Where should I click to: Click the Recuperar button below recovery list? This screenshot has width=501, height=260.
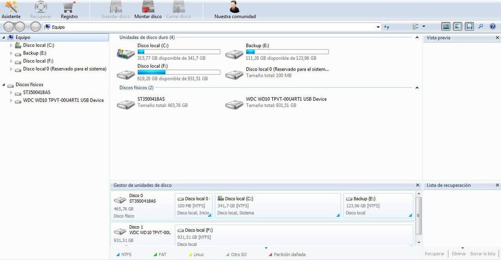(x=435, y=254)
